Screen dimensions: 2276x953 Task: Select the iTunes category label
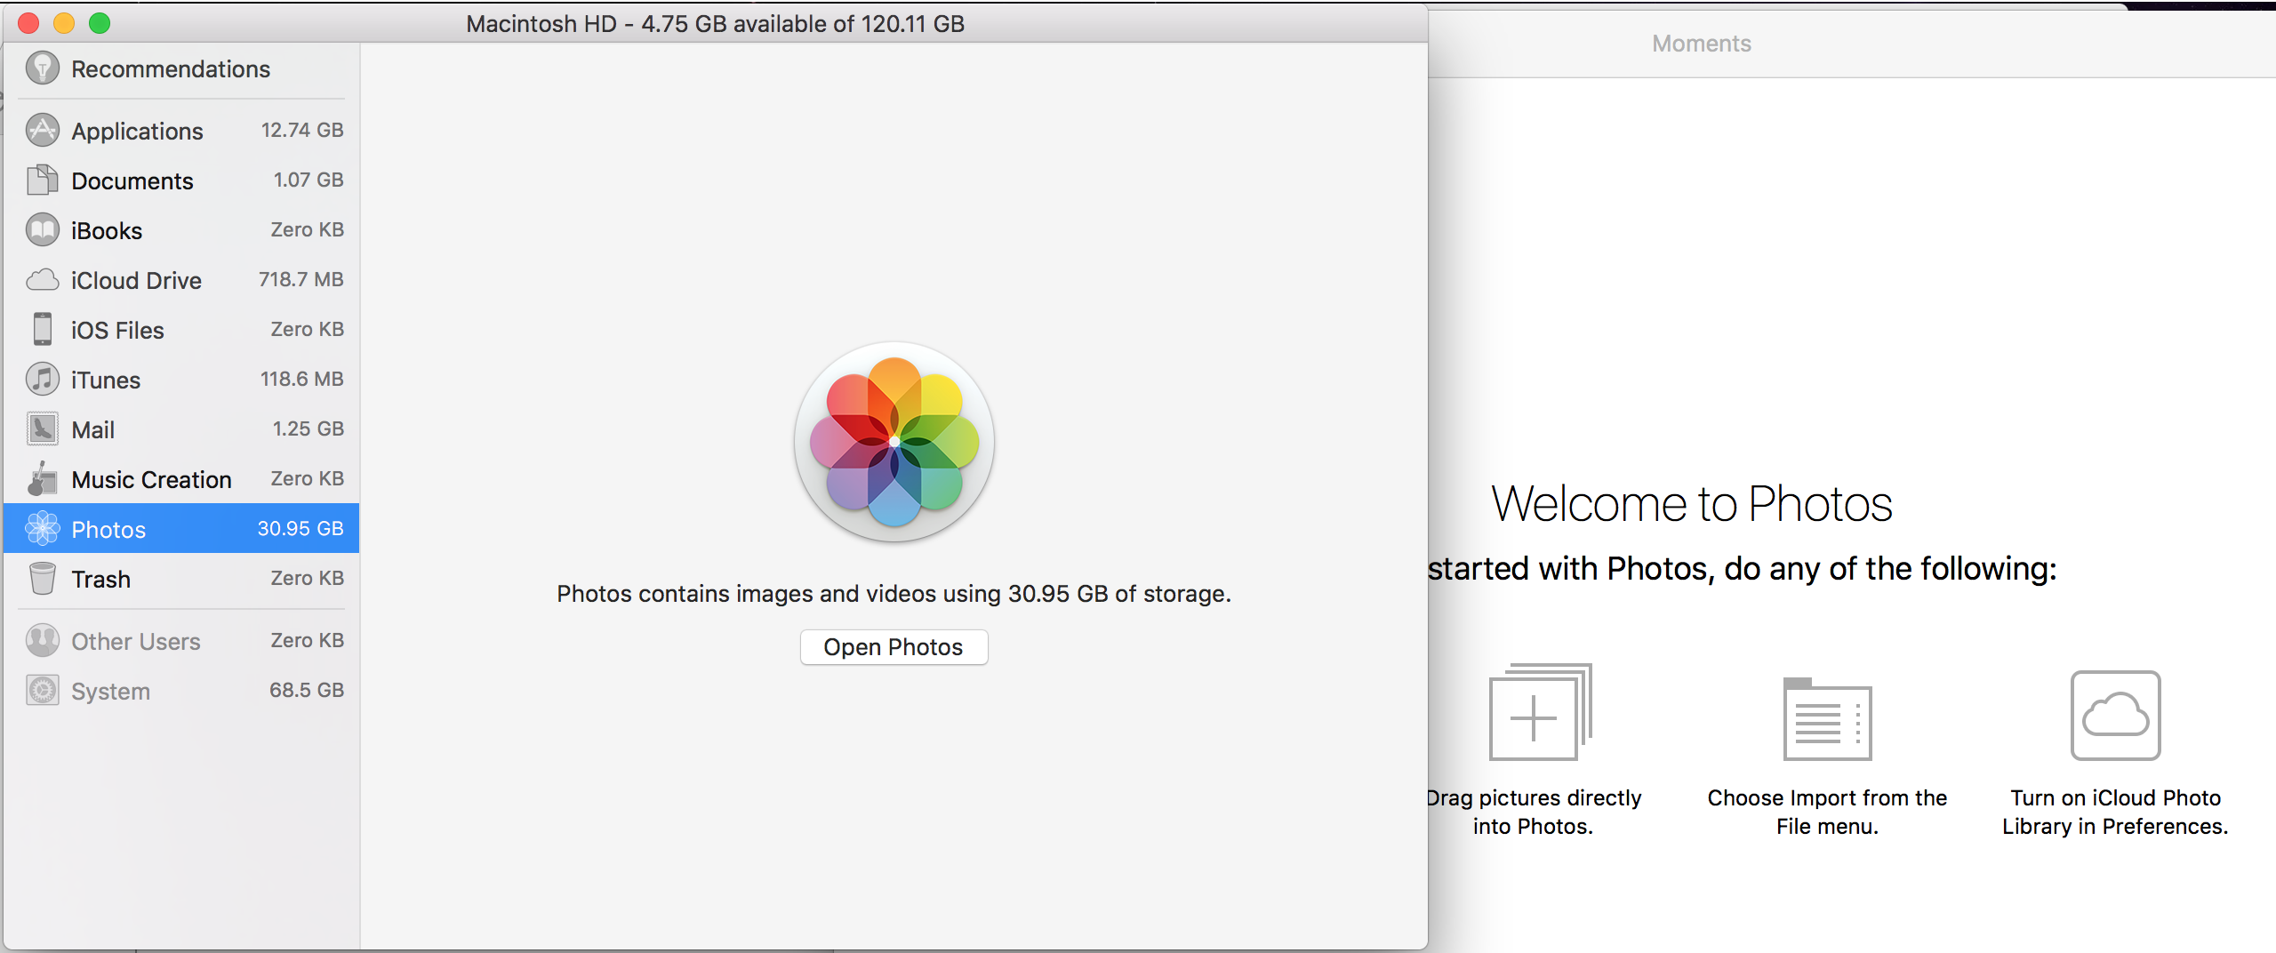(x=106, y=380)
